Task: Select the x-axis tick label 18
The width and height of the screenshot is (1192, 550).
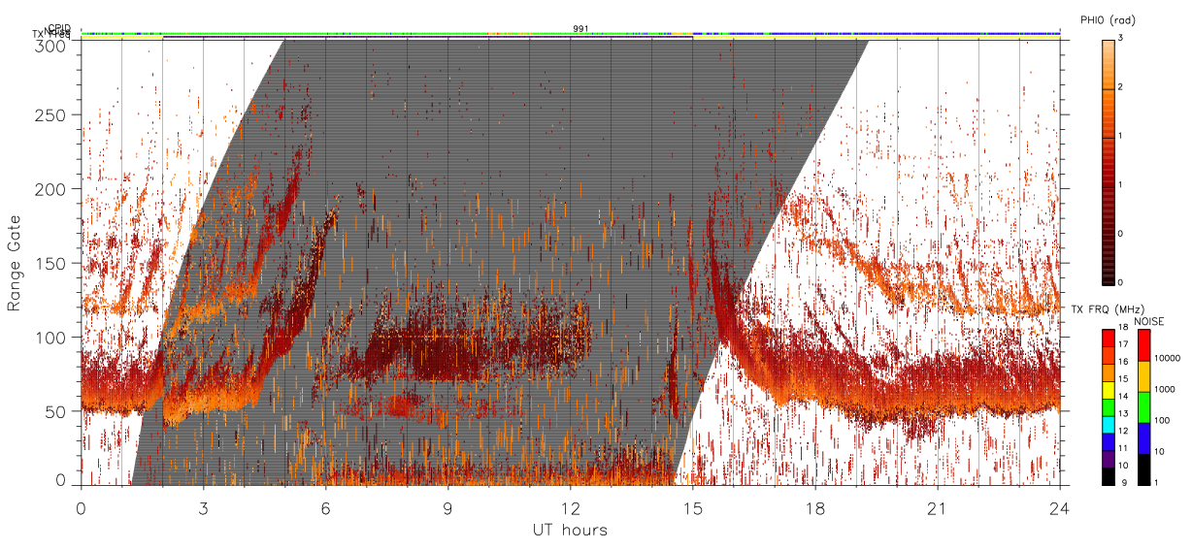Action: (x=815, y=508)
